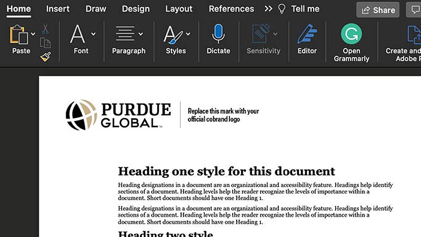Switch to the Design tab
The width and height of the screenshot is (421, 237).
pos(136,9)
